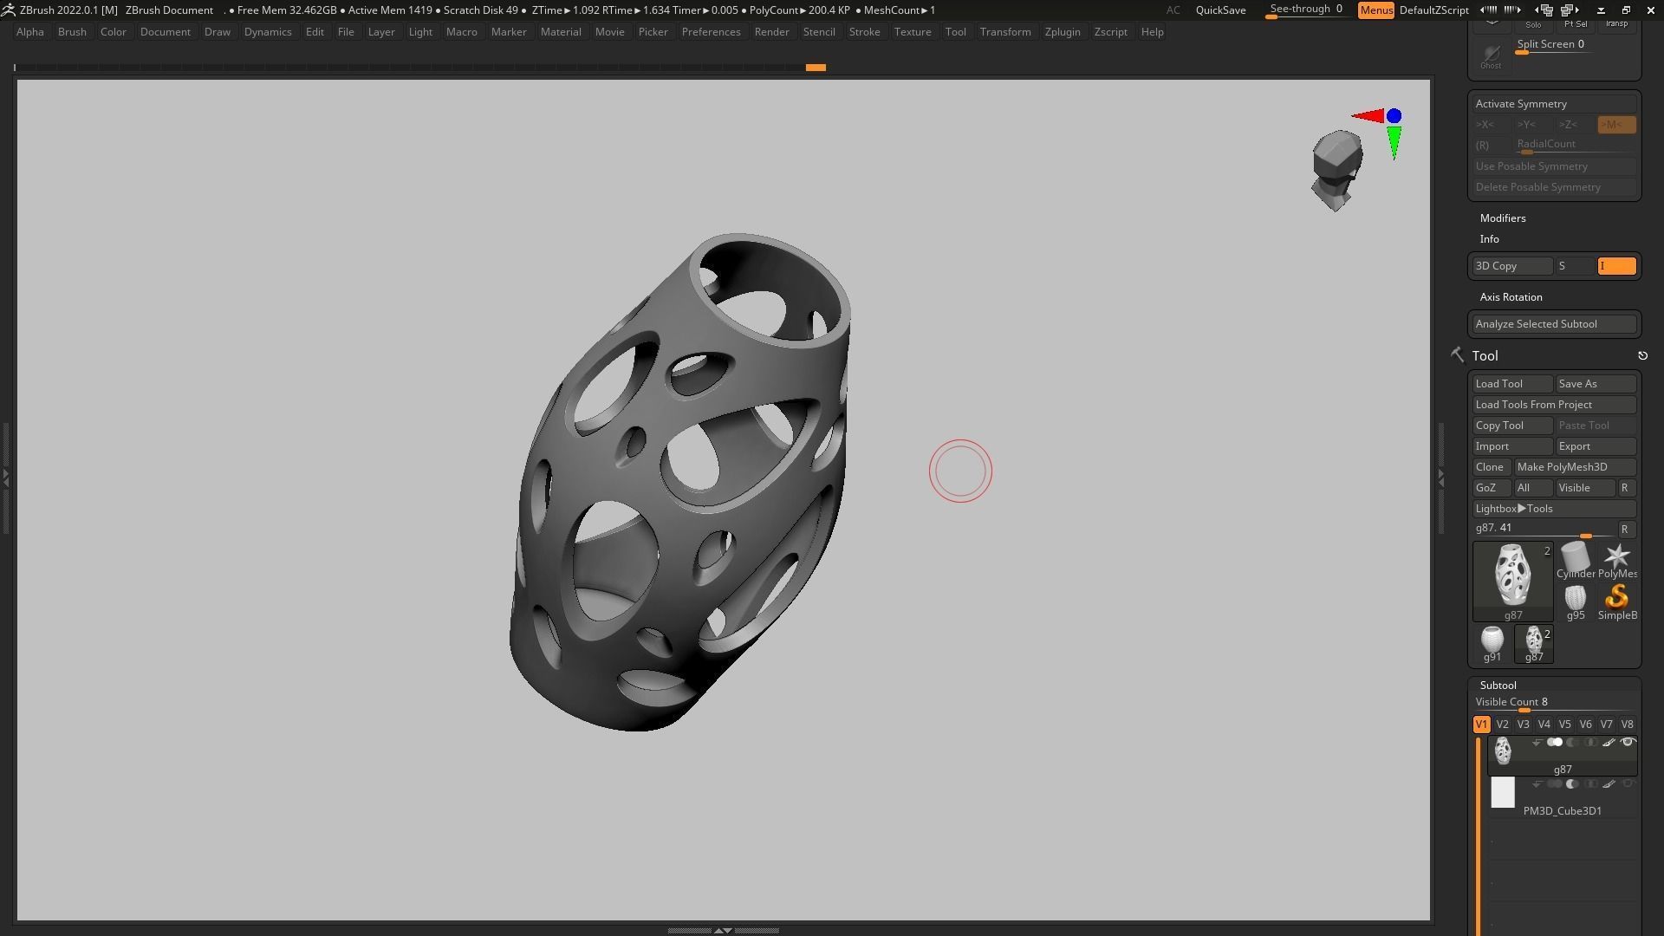The height and width of the screenshot is (936, 1664).
Task: Collapse the Subtool section header
Action: [x=1498, y=686]
